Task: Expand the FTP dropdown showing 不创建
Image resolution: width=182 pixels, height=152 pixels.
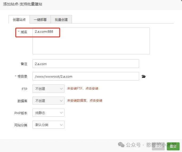Action: tap(48, 89)
